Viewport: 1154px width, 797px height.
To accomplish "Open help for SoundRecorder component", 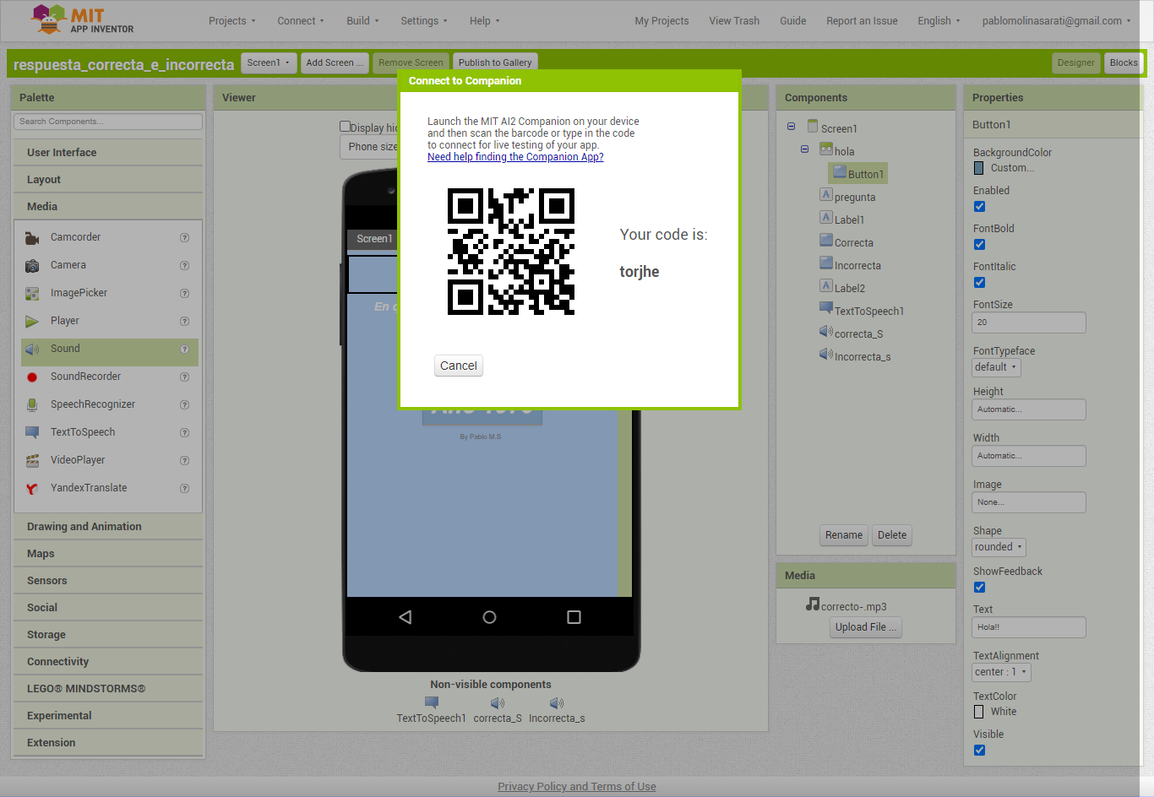I will tap(184, 377).
